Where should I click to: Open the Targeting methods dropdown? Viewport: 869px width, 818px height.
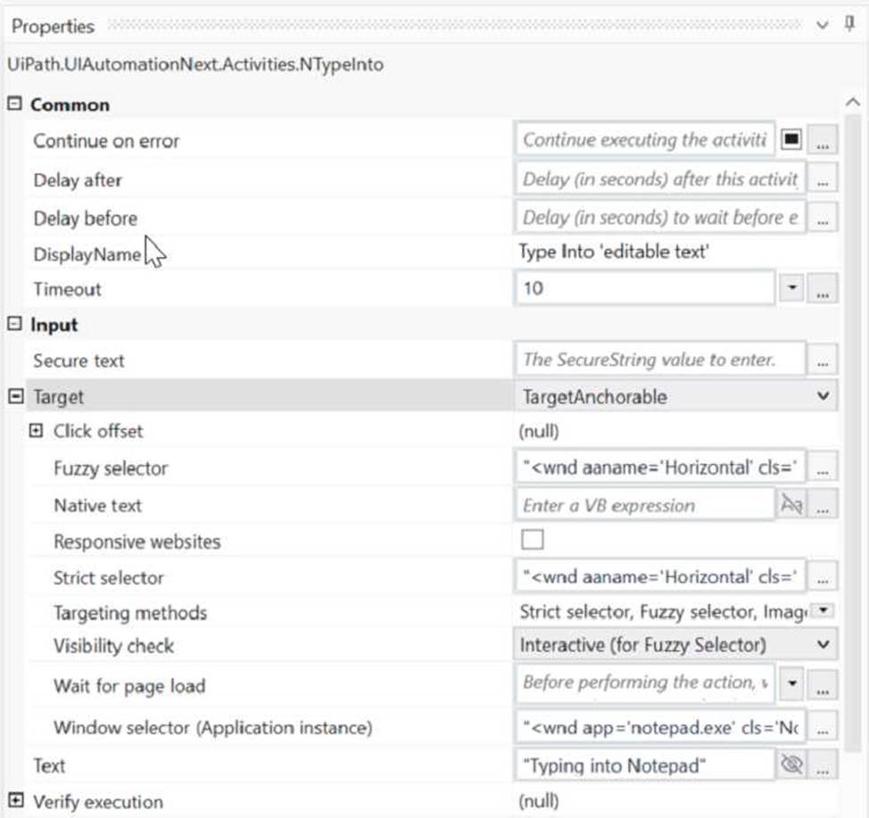823,610
